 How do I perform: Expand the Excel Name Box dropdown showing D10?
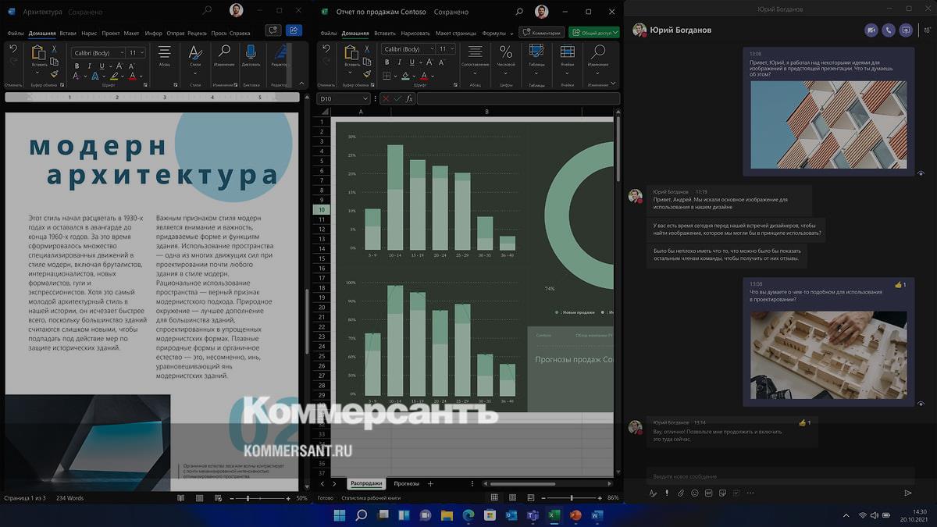365,99
